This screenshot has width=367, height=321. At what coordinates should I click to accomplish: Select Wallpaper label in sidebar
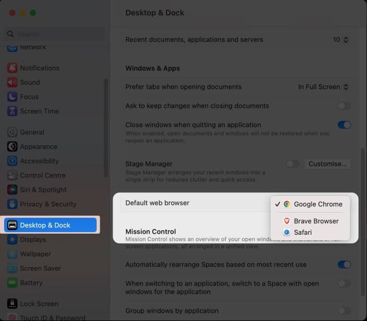pyautogui.click(x=35, y=254)
